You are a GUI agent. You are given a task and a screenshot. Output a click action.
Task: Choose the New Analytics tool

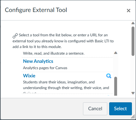[38, 61]
